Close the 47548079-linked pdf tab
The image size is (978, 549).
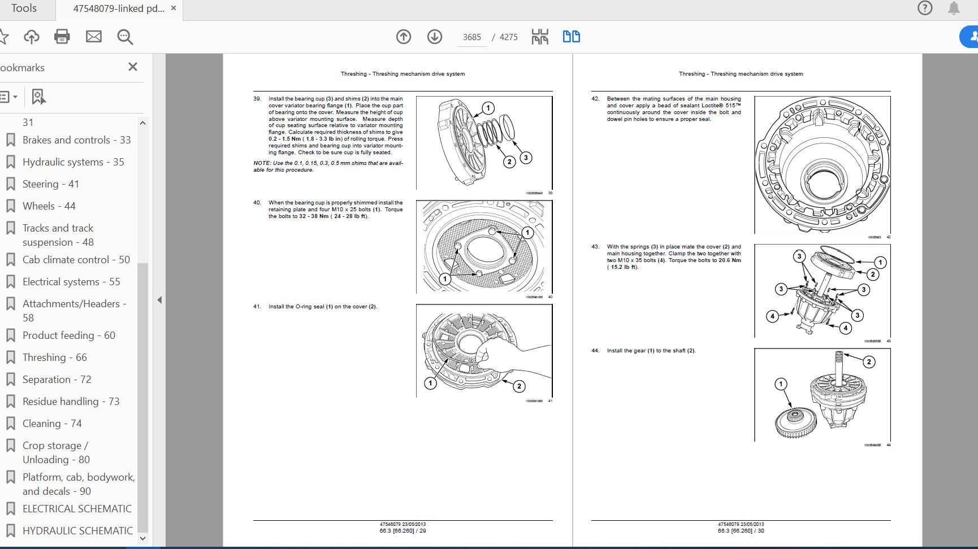tap(174, 8)
